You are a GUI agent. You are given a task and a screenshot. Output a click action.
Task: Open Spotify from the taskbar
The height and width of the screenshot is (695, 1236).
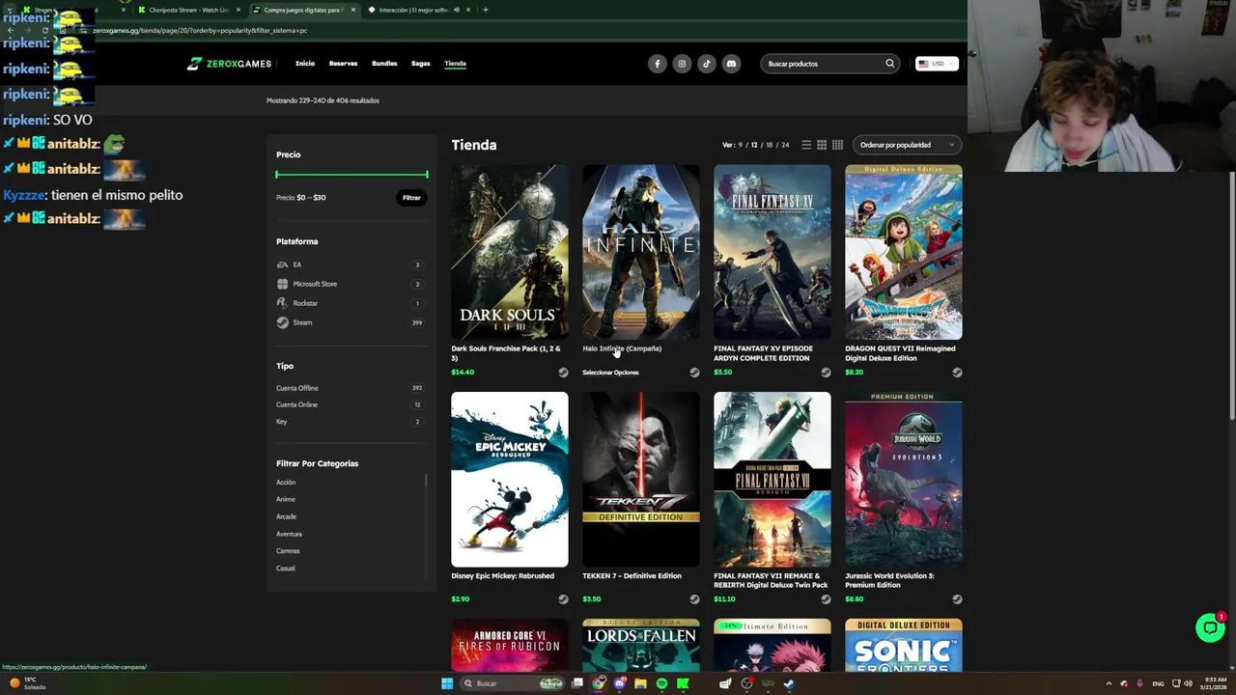[x=661, y=683]
